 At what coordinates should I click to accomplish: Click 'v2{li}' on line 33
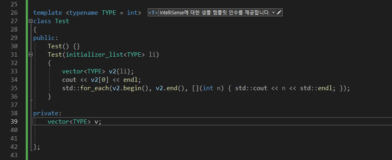click(119, 71)
